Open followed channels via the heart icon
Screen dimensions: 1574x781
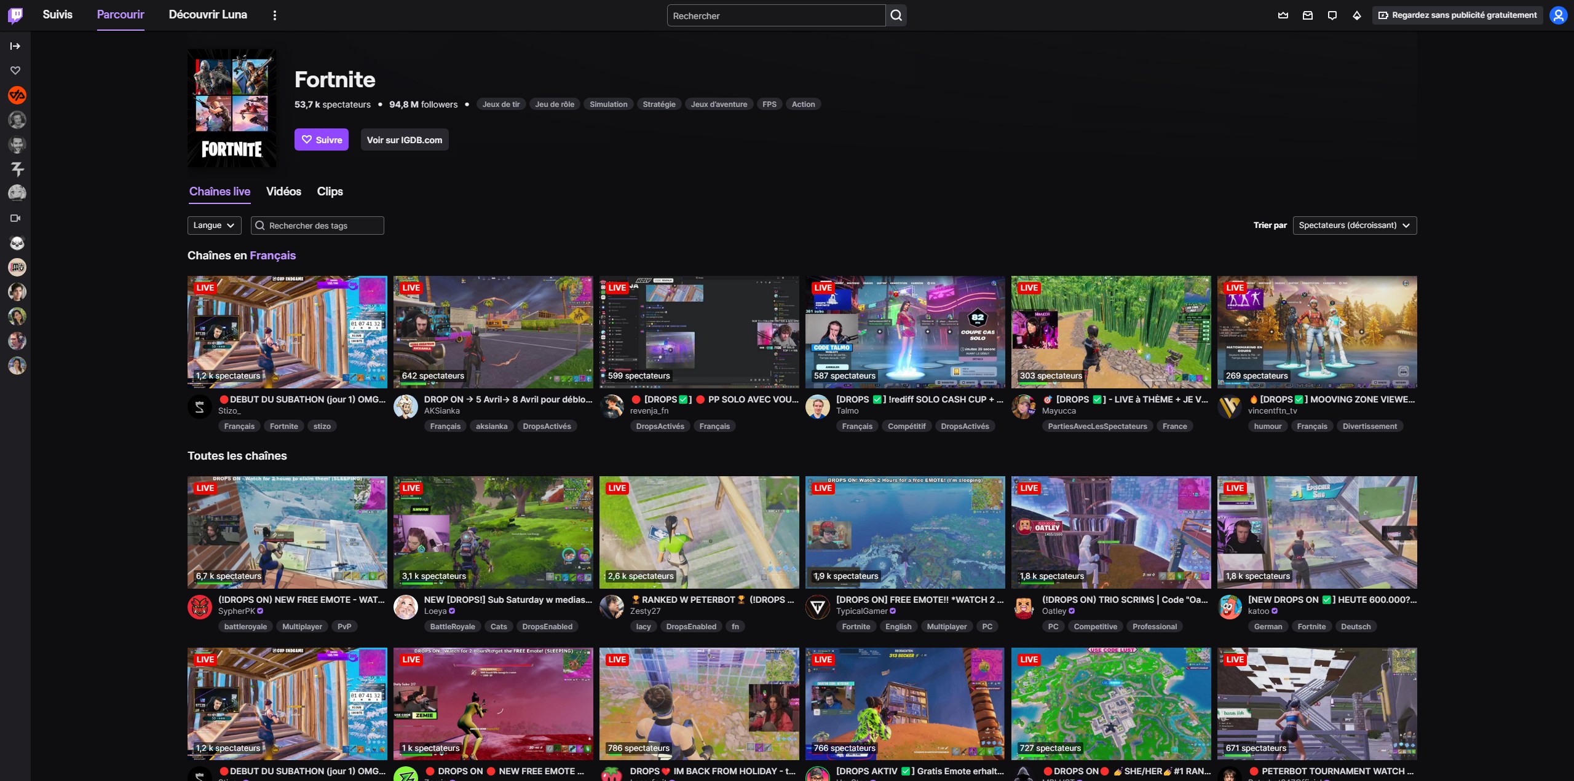(x=16, y=70)
